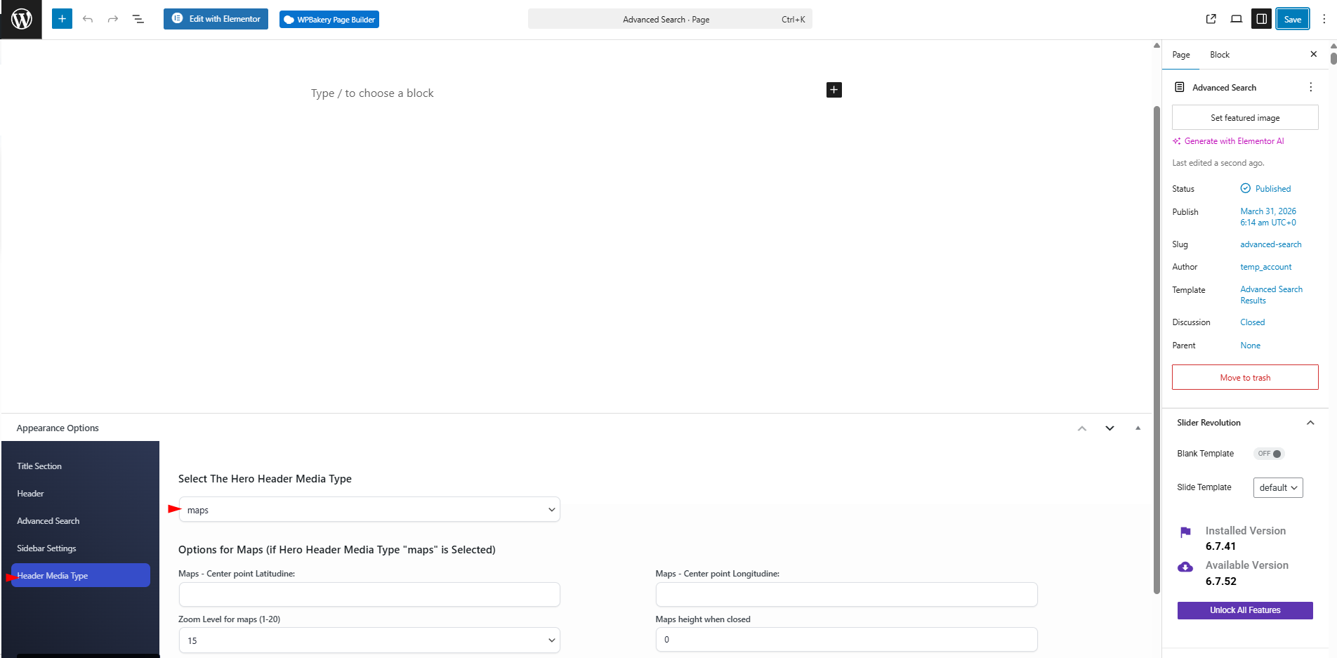Click the redo arrow icon
Viewport: 1337px width, 658px height.
point(112,19)
